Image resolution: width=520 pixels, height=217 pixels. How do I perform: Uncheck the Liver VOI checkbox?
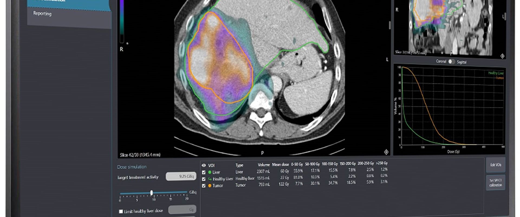coord(204,172)
